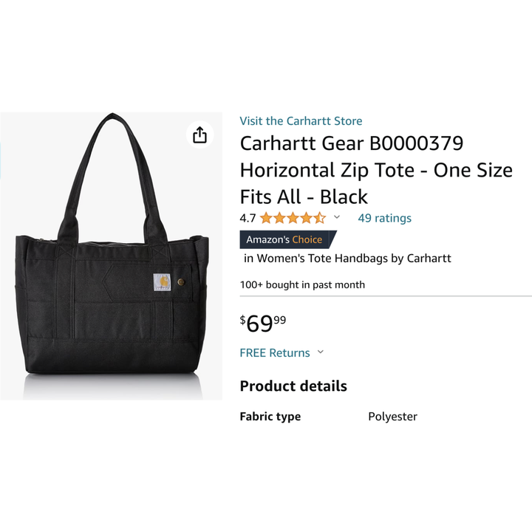532x532 pixels.
Task: Click the Fabric type label
Action: coord(270,417)
